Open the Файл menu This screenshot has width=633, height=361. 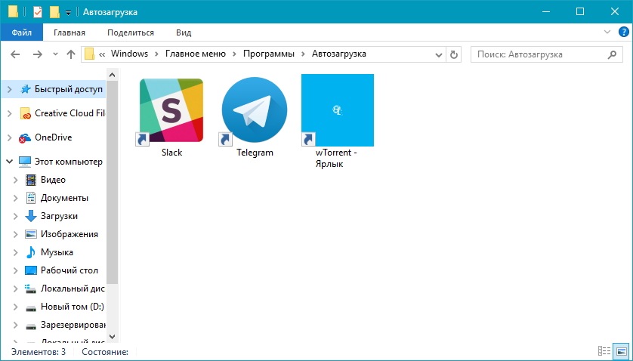(x=21, y=32)
